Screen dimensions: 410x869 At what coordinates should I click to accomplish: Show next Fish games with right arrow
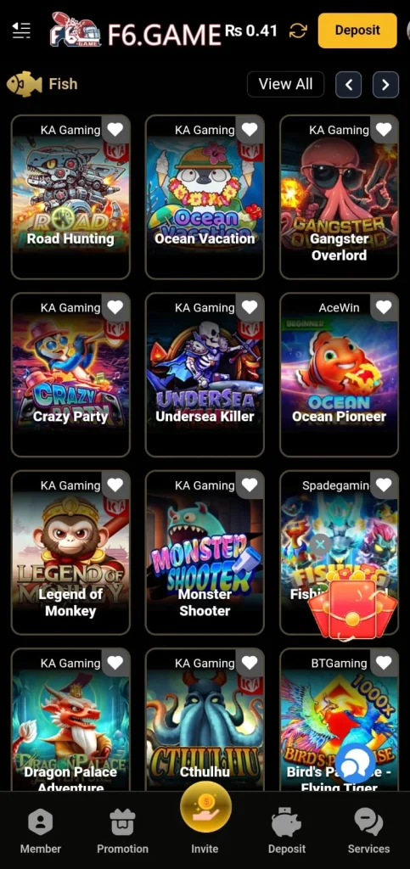pos(385,85)
